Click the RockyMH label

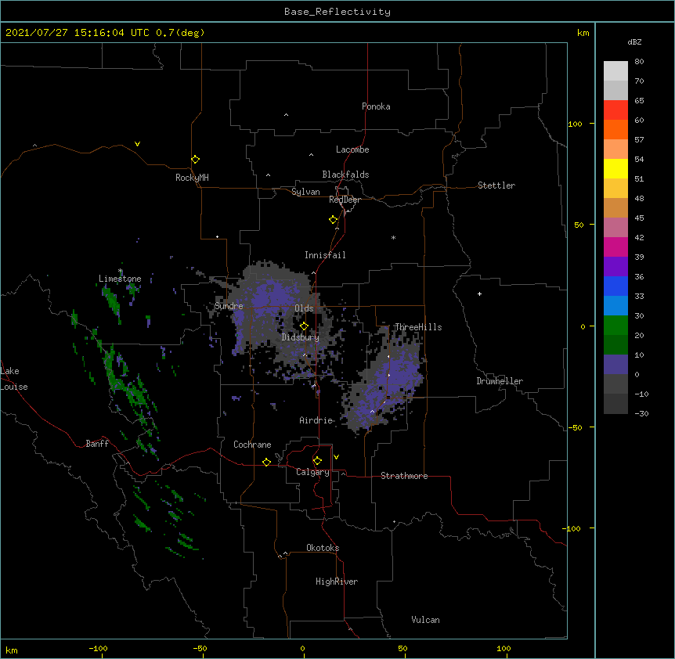coord(192,178)
